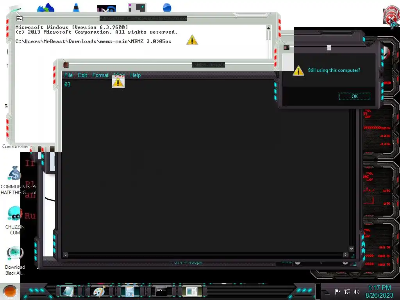The image size is (400, 300).
Task: Click the Show desktop strip beside the tray
Action: click(318, 291)
